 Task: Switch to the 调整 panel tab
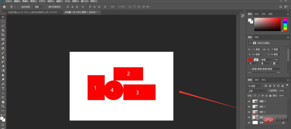(x=257, y=37)
